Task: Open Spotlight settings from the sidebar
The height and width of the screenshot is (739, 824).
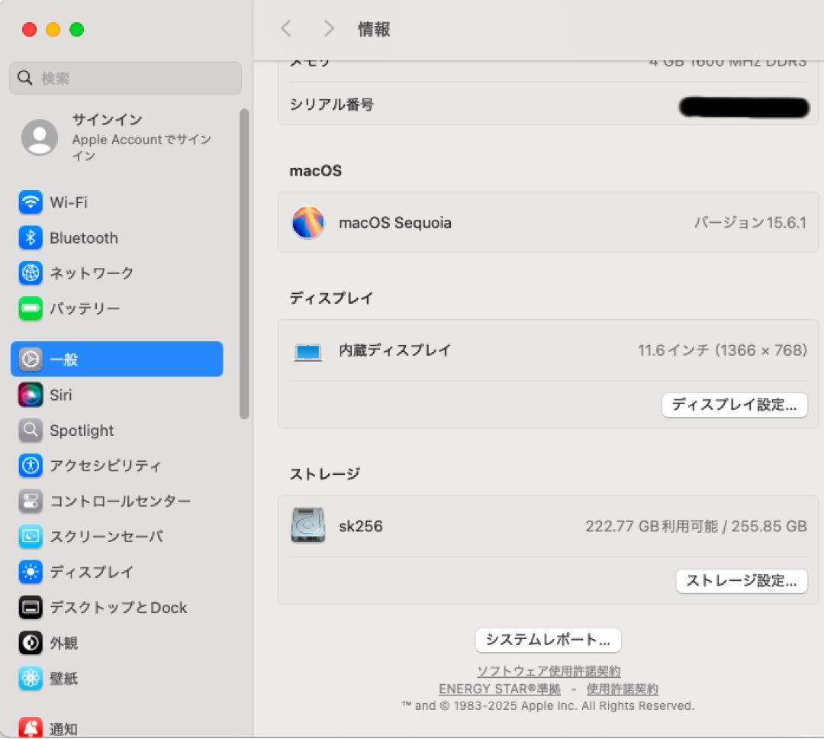Action: point(81,430)
